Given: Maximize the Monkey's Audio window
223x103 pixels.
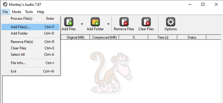Looking at the screenshot, I should pos(203,4).
